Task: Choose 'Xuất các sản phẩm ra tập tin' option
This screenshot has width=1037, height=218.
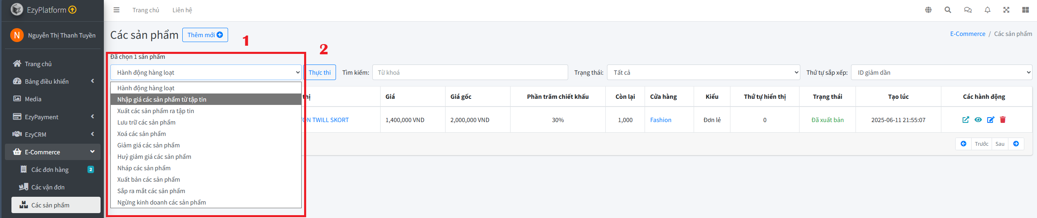Action: [x=155, y=111]
